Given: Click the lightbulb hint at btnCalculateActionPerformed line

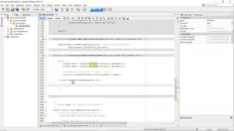Looking at the screenshot, I should 43,55.
